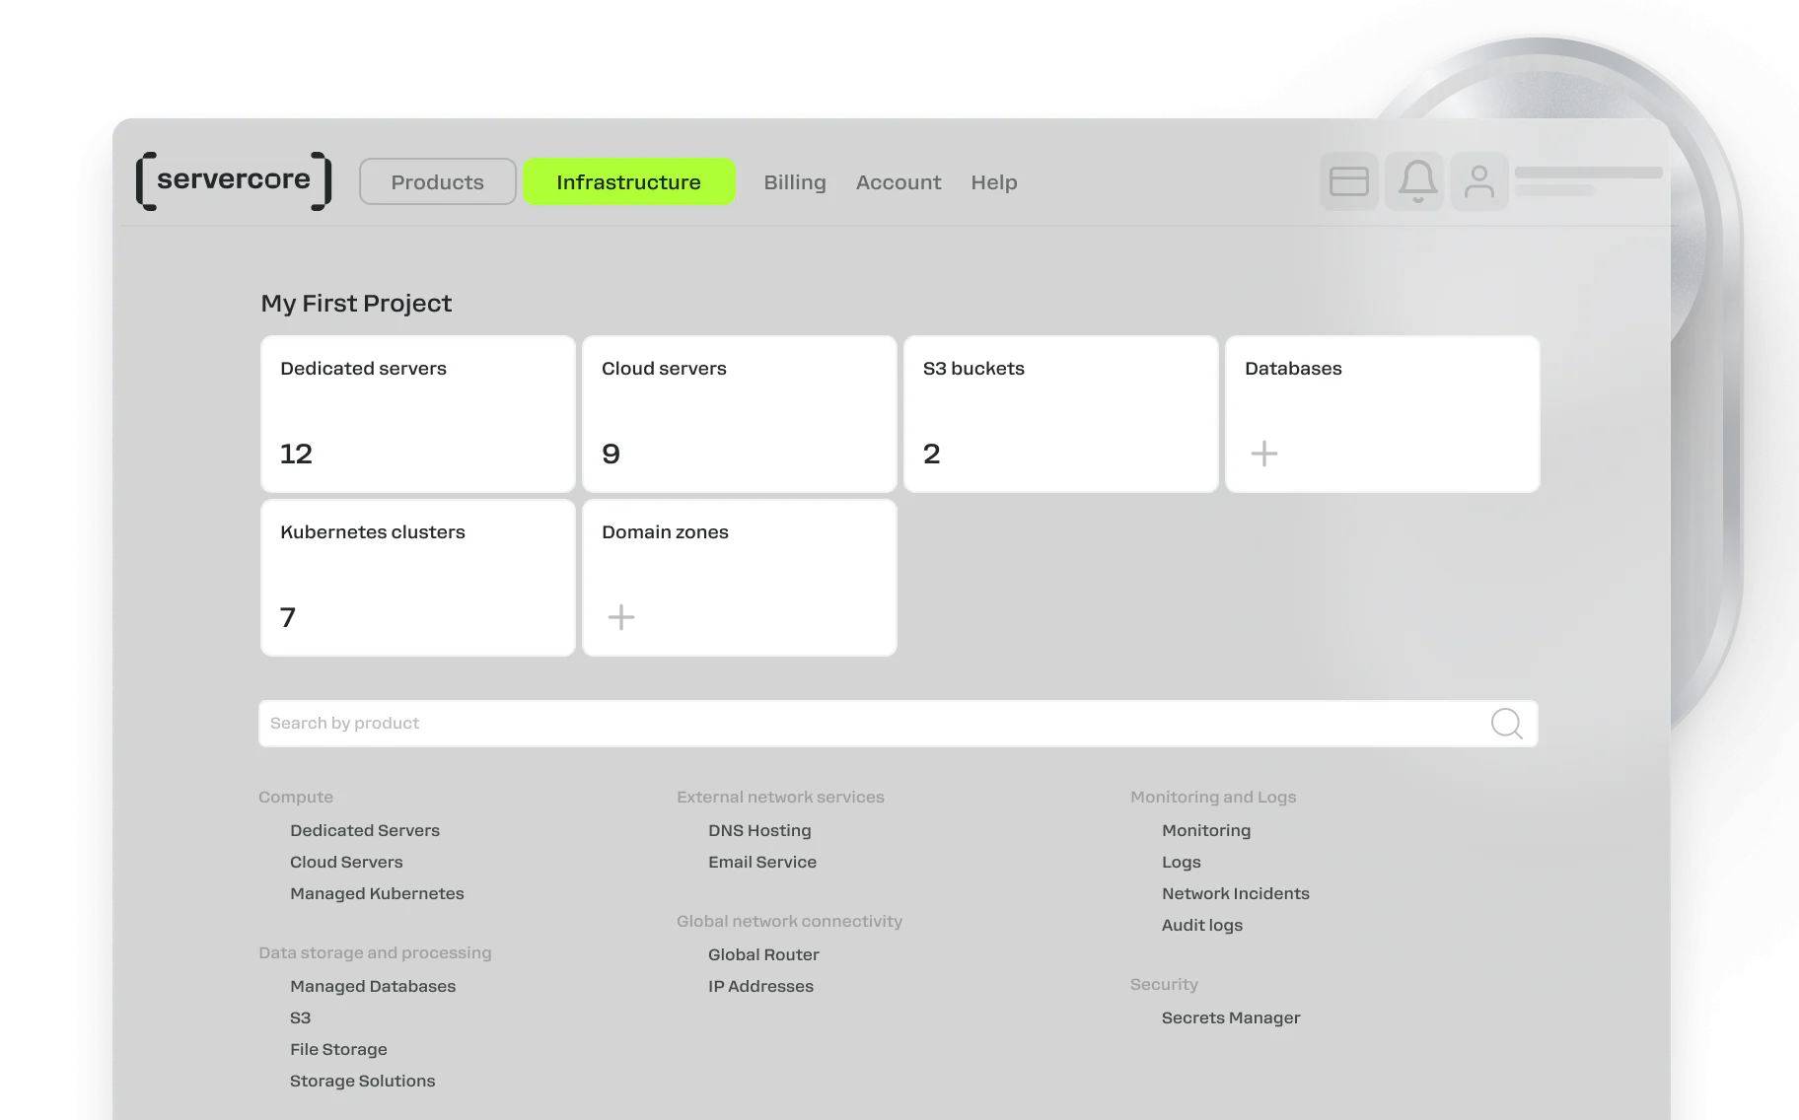Viewport: 1799px width, 1120px height.
Task: Click the My First Project heading
Action: pos(356,304)
